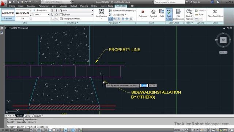Click the ViewCube TOP face
Viewport: 234px width, 132px height.
[x=223, y=40]
